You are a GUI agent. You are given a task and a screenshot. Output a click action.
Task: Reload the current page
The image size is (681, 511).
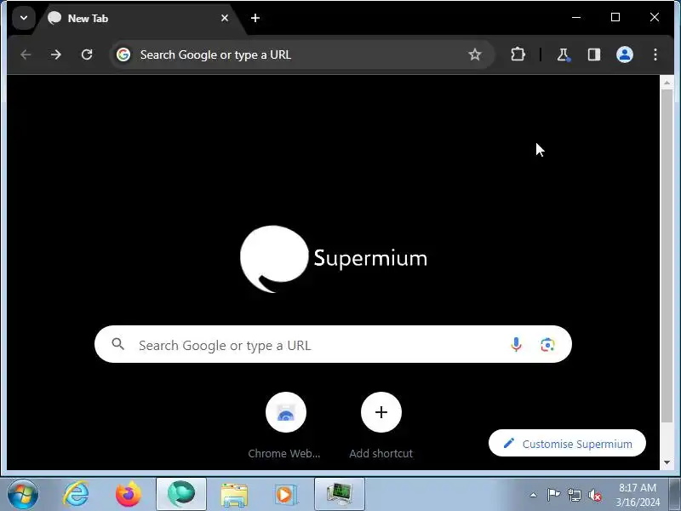click(87, 55)
